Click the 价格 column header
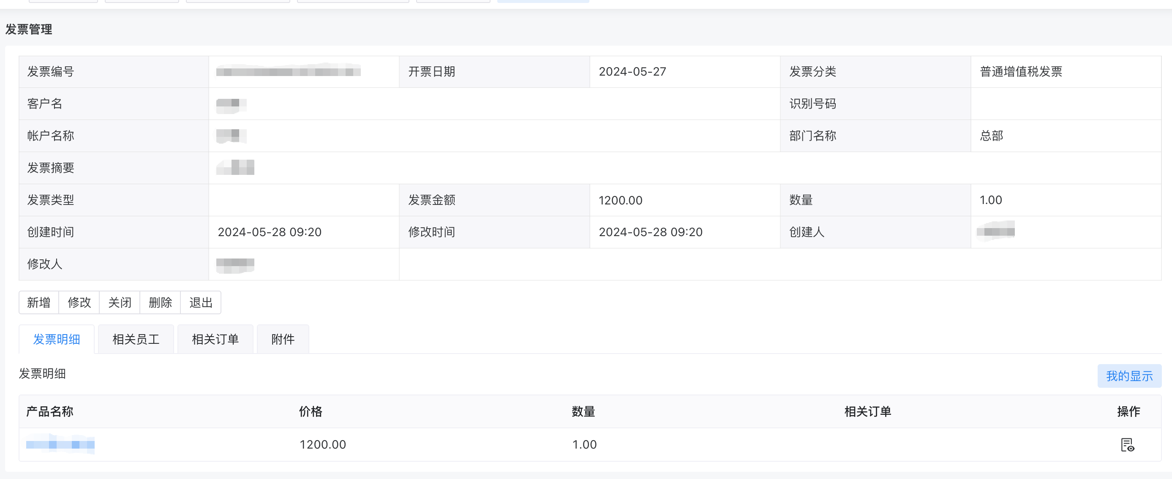Image resolution: width=1172 pixels, height=479 pixels. click(310, 412)
